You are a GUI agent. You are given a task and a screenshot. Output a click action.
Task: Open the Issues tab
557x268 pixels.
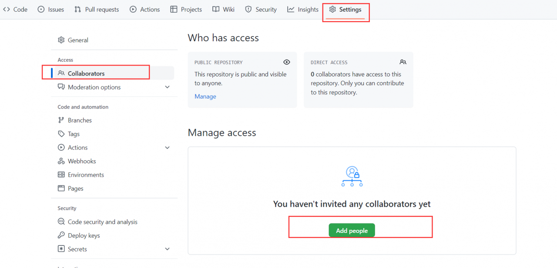coord(51,10)
